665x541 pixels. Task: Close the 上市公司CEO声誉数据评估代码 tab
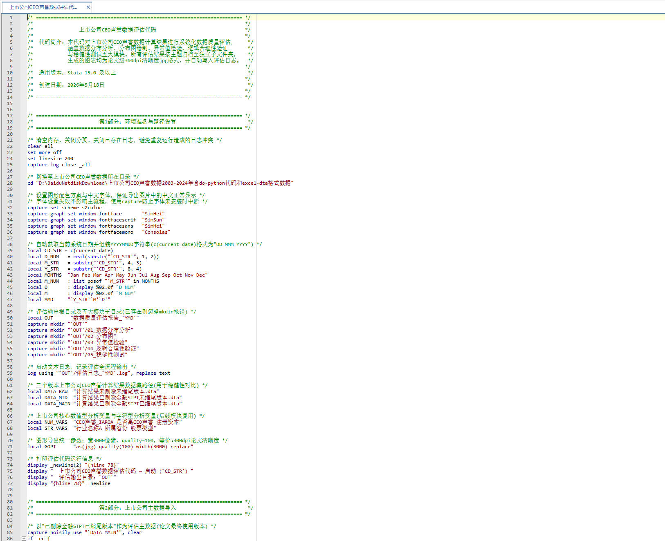(x=88, y=7)
